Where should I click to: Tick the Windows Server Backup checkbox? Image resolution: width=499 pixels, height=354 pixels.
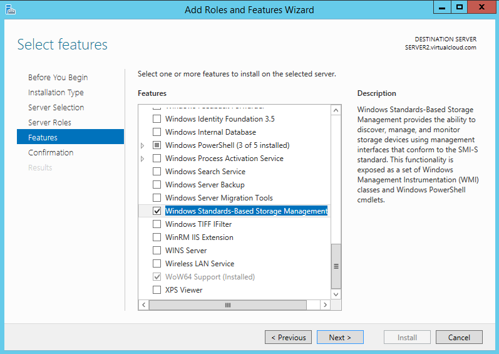coord(157,185)
